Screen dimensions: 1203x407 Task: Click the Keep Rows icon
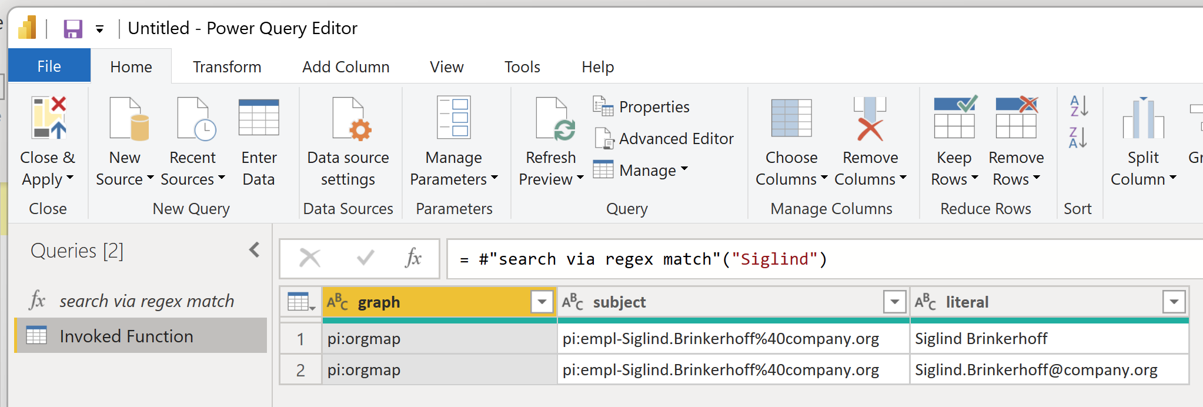(955, 116)
